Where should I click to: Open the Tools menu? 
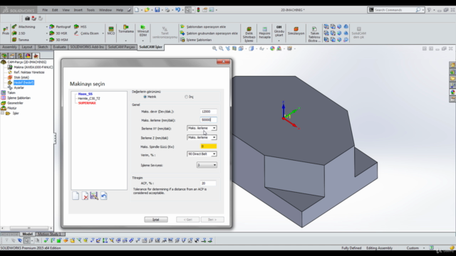click(90, 10)
